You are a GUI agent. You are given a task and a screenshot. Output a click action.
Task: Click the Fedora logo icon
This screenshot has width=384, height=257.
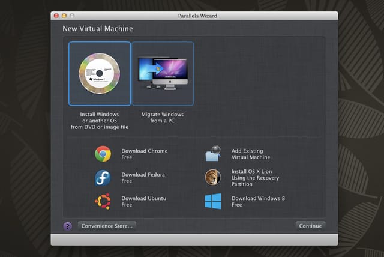tap(103, 178)
